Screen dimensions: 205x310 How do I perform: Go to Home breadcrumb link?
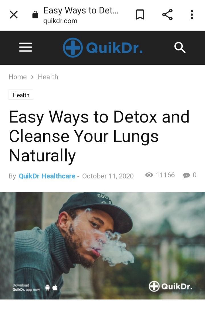pyautogui.click(x=18, y=77)
